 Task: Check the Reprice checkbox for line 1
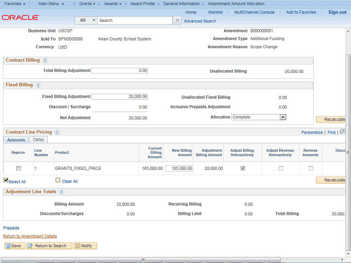pyautogui.click(x=19, y=168)
